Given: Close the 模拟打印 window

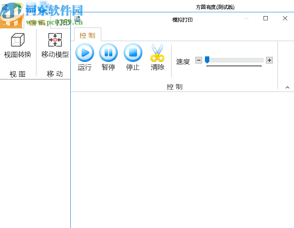Looking at the screenshot, I should coord(285,18).
